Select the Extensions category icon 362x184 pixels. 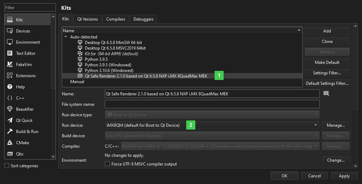click(10, 76)
